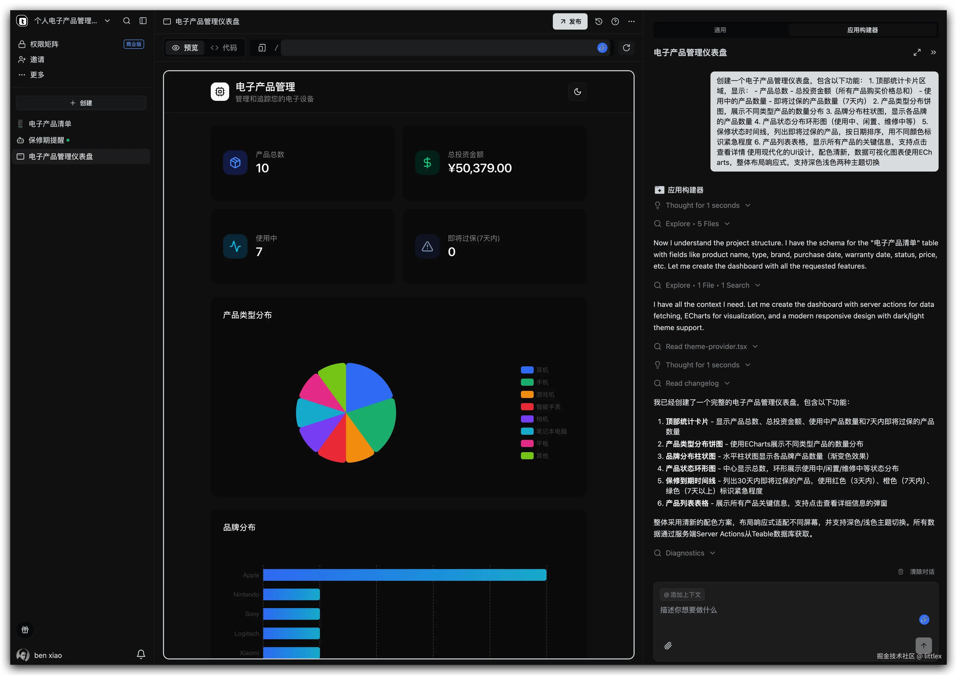Click the paperclip attachment icon
957x675 pixels.
[x=668, y=645]
